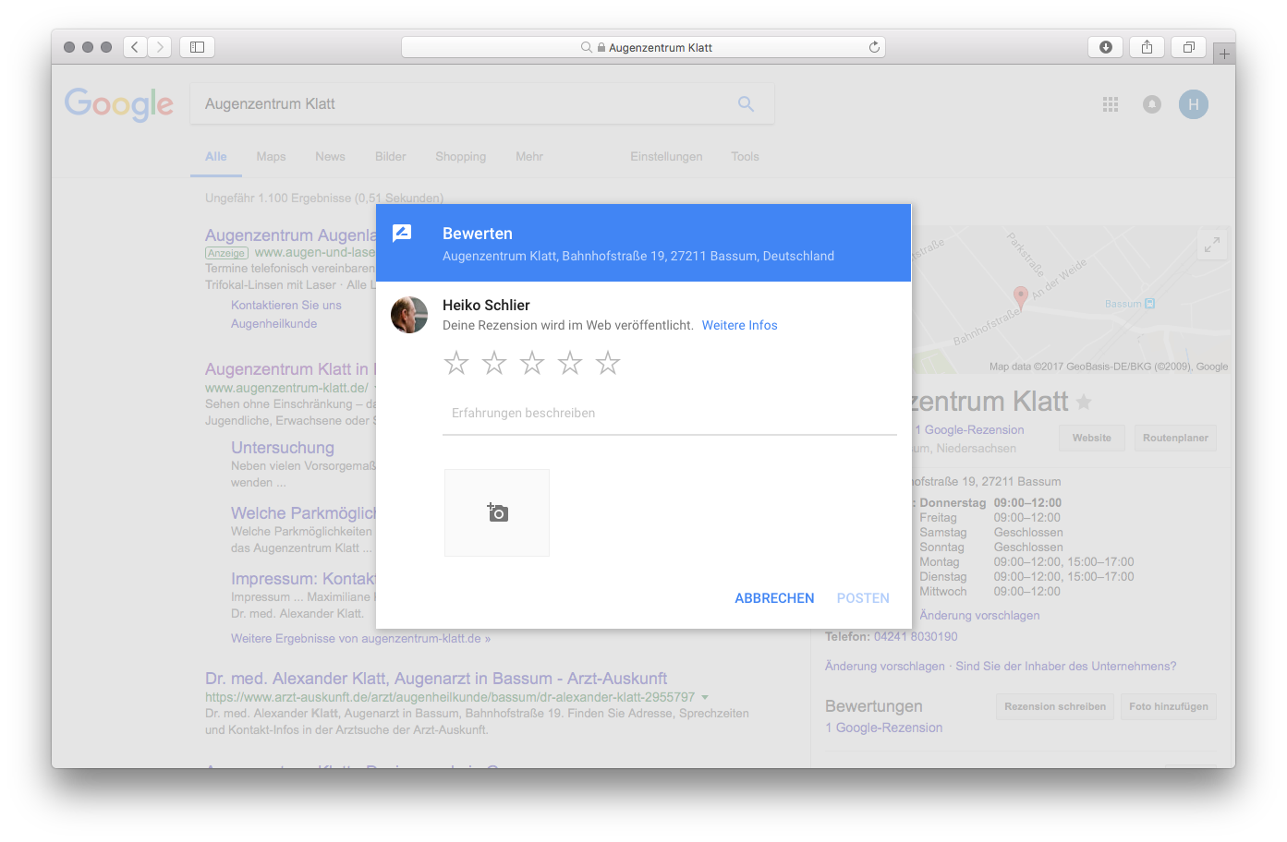Open the Safari share button

[x=1147, y=47]
